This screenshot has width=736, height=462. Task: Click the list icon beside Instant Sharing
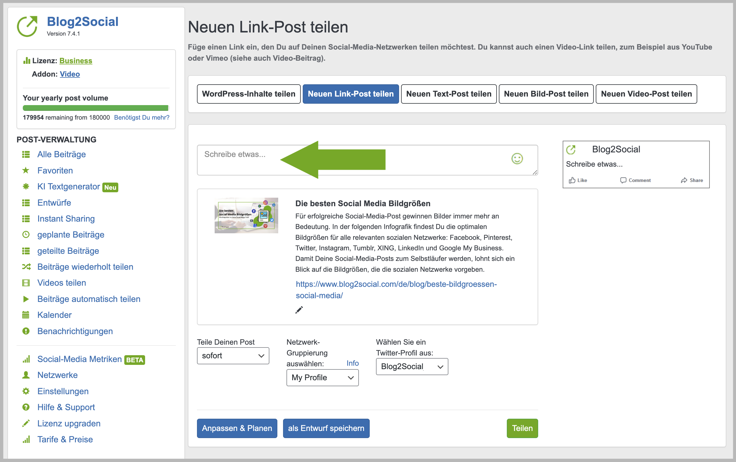point(26,219)
